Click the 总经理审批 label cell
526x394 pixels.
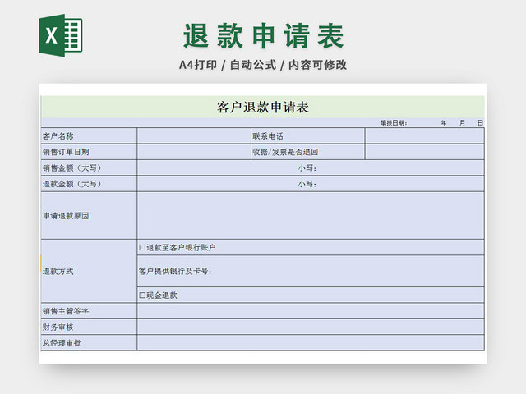tap(89, 343)
